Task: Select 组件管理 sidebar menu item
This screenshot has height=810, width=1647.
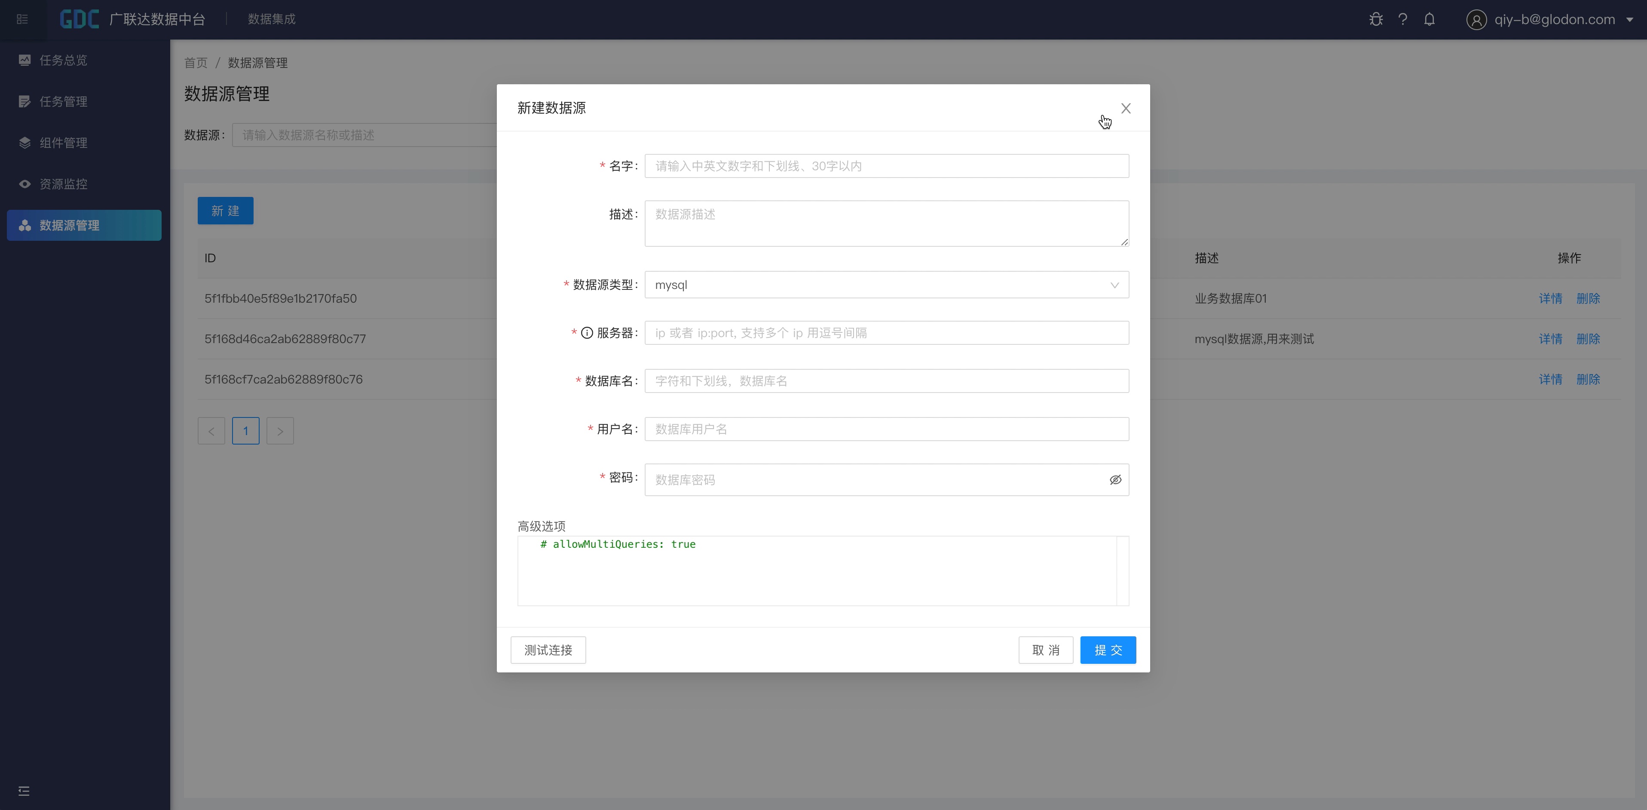Action: coord(63,143)
